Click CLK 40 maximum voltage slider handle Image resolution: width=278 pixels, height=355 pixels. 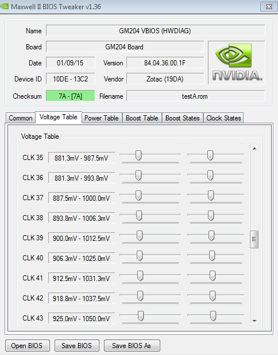[x=212, y=256]
